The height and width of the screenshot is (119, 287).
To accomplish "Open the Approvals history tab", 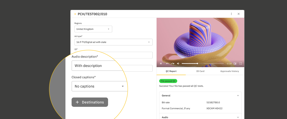I will pyautogui.click(x=230, y=71).
